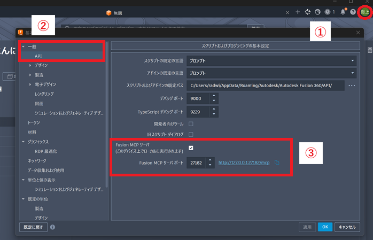Image resolution: width=373 pixels, height=240 pixels.
Task: Expand the デザイン tree node under 一般
Action: coord(30,65)
